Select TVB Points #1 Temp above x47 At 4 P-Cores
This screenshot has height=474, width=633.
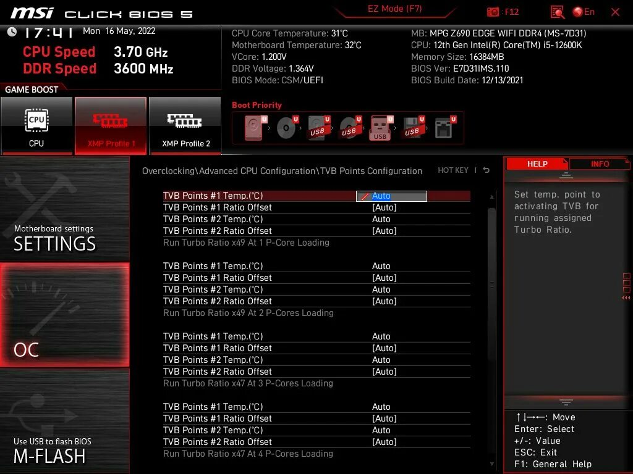point(316,407)
